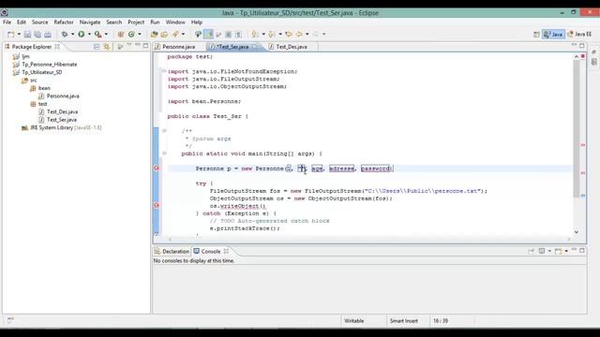Screen dimensions: 600x337
Task: Switch to the Java EE perspective
Action: pos(579,35)
